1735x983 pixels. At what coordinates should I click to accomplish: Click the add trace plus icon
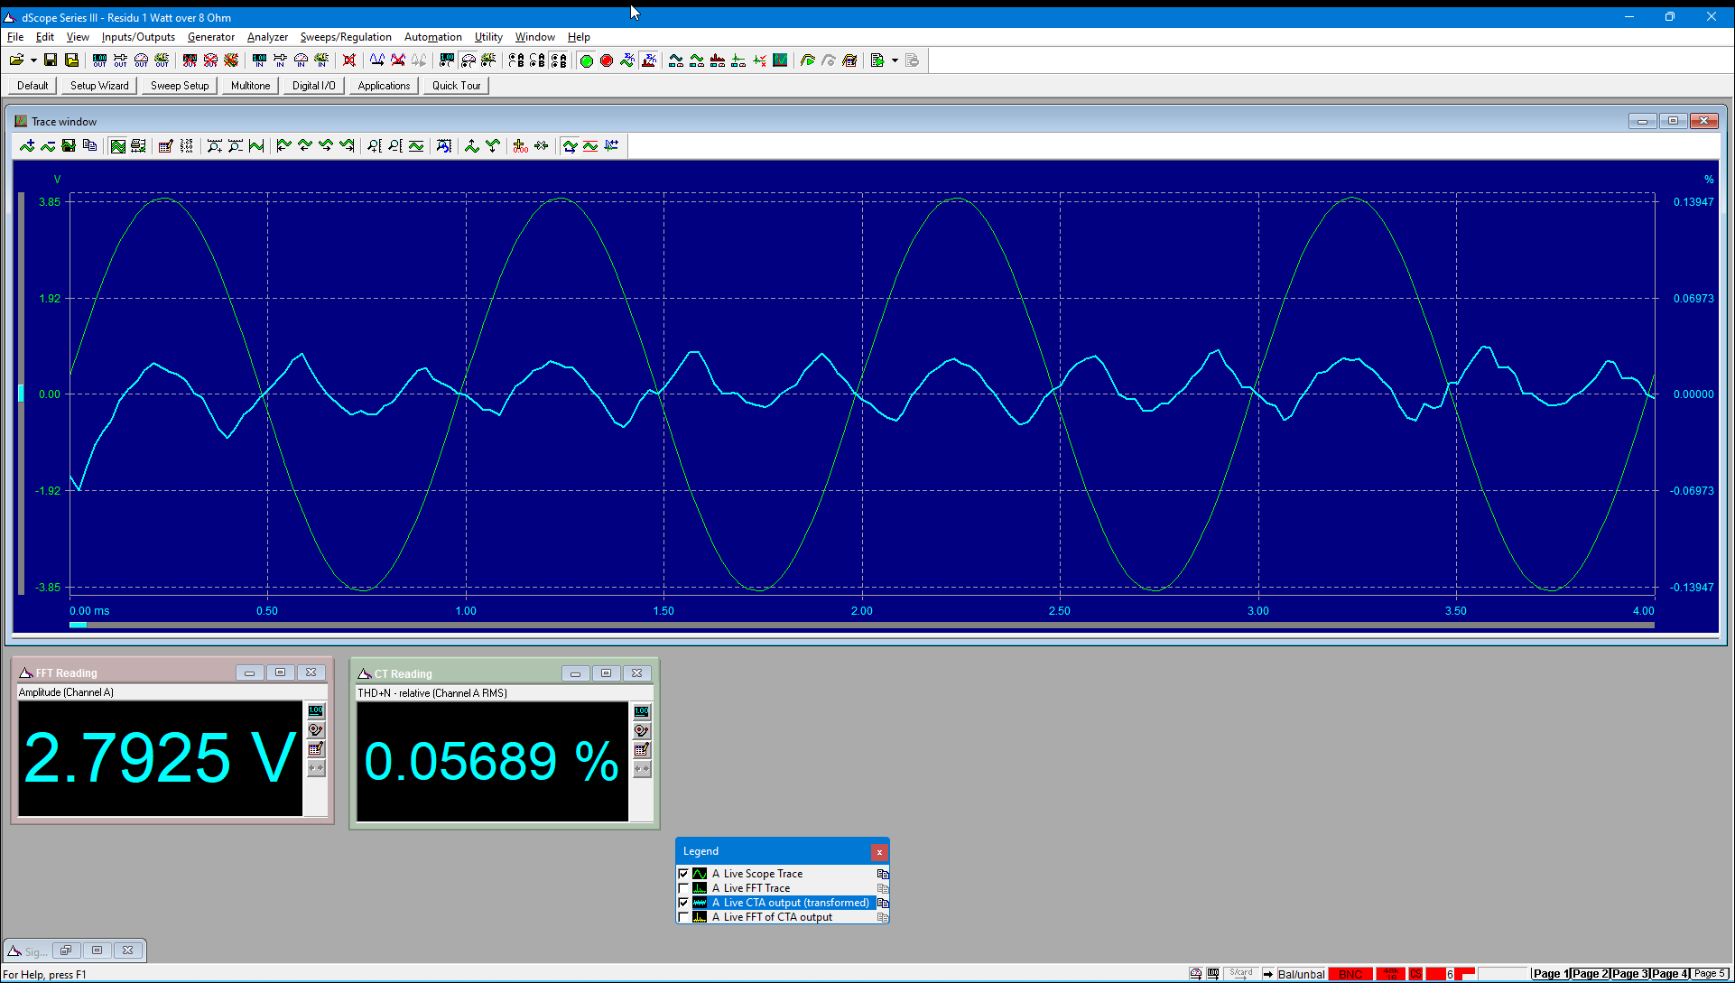[27, 146]
